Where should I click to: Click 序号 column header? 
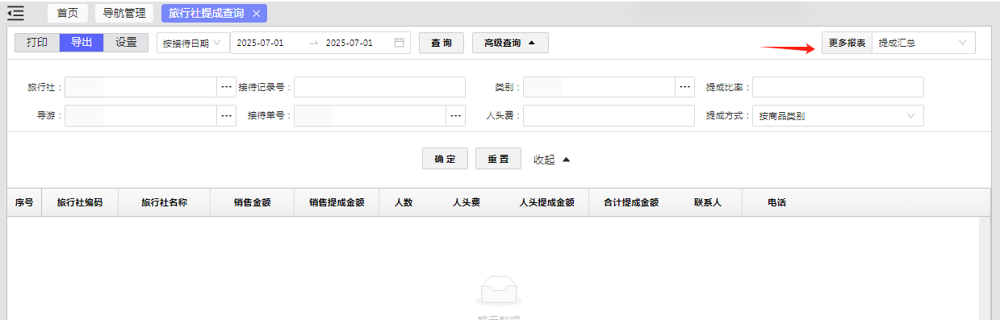coord(24,203)
